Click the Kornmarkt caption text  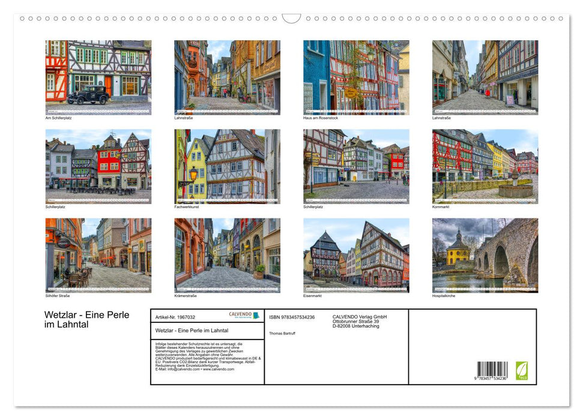click(x=441, y=206)
